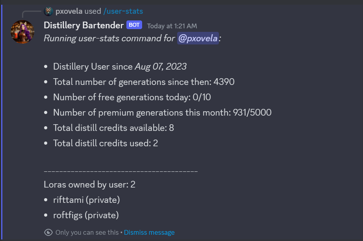The height and width of the screenshot is (241, 363).
Task: Click the bot name Distillery Bartender
Action: pos(83,25)
